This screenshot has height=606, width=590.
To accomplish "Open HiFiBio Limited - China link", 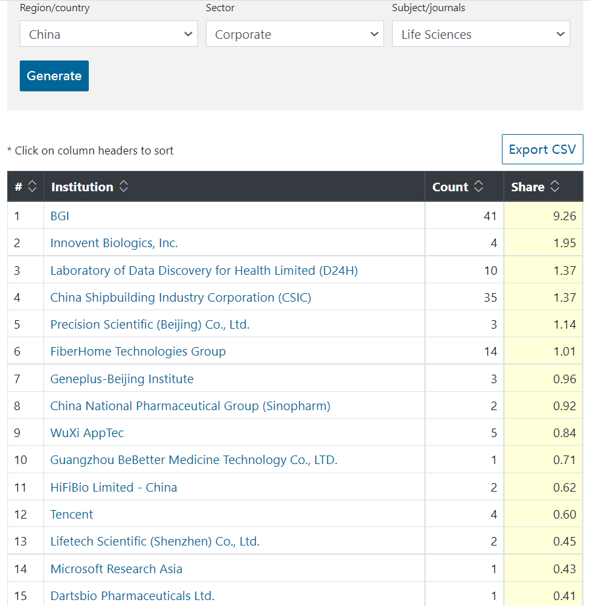I will click(114, 488).
